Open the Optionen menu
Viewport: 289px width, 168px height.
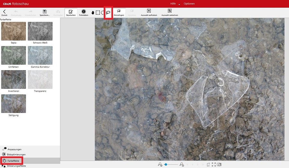click(189, 4)
